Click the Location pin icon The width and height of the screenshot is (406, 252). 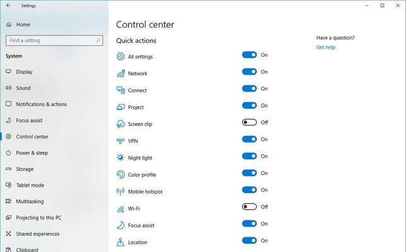coord(120,242)
